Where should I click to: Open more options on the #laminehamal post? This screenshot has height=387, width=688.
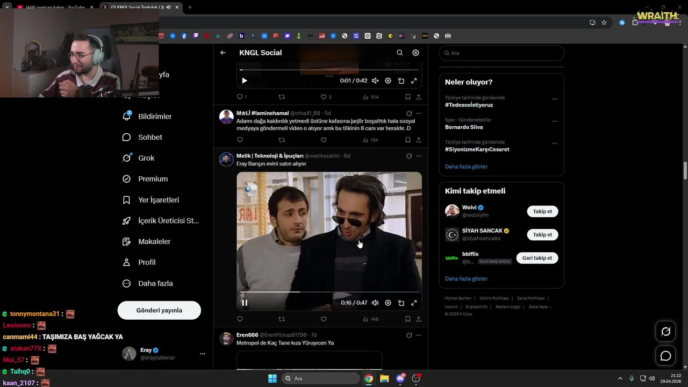[x=419, y=113]
